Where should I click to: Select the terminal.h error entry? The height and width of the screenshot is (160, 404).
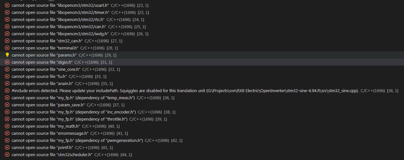(x=45, y=48)
